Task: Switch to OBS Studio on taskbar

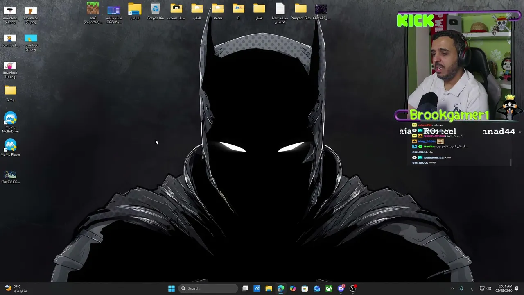Action: tap(353, 288)
